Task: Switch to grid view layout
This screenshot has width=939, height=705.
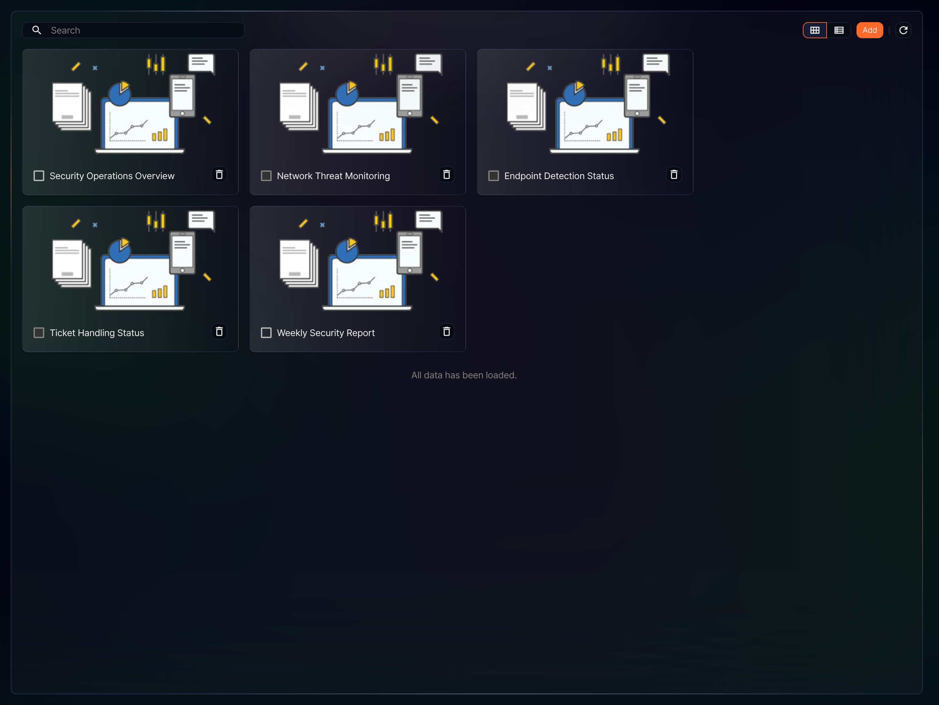Action: 815,30
